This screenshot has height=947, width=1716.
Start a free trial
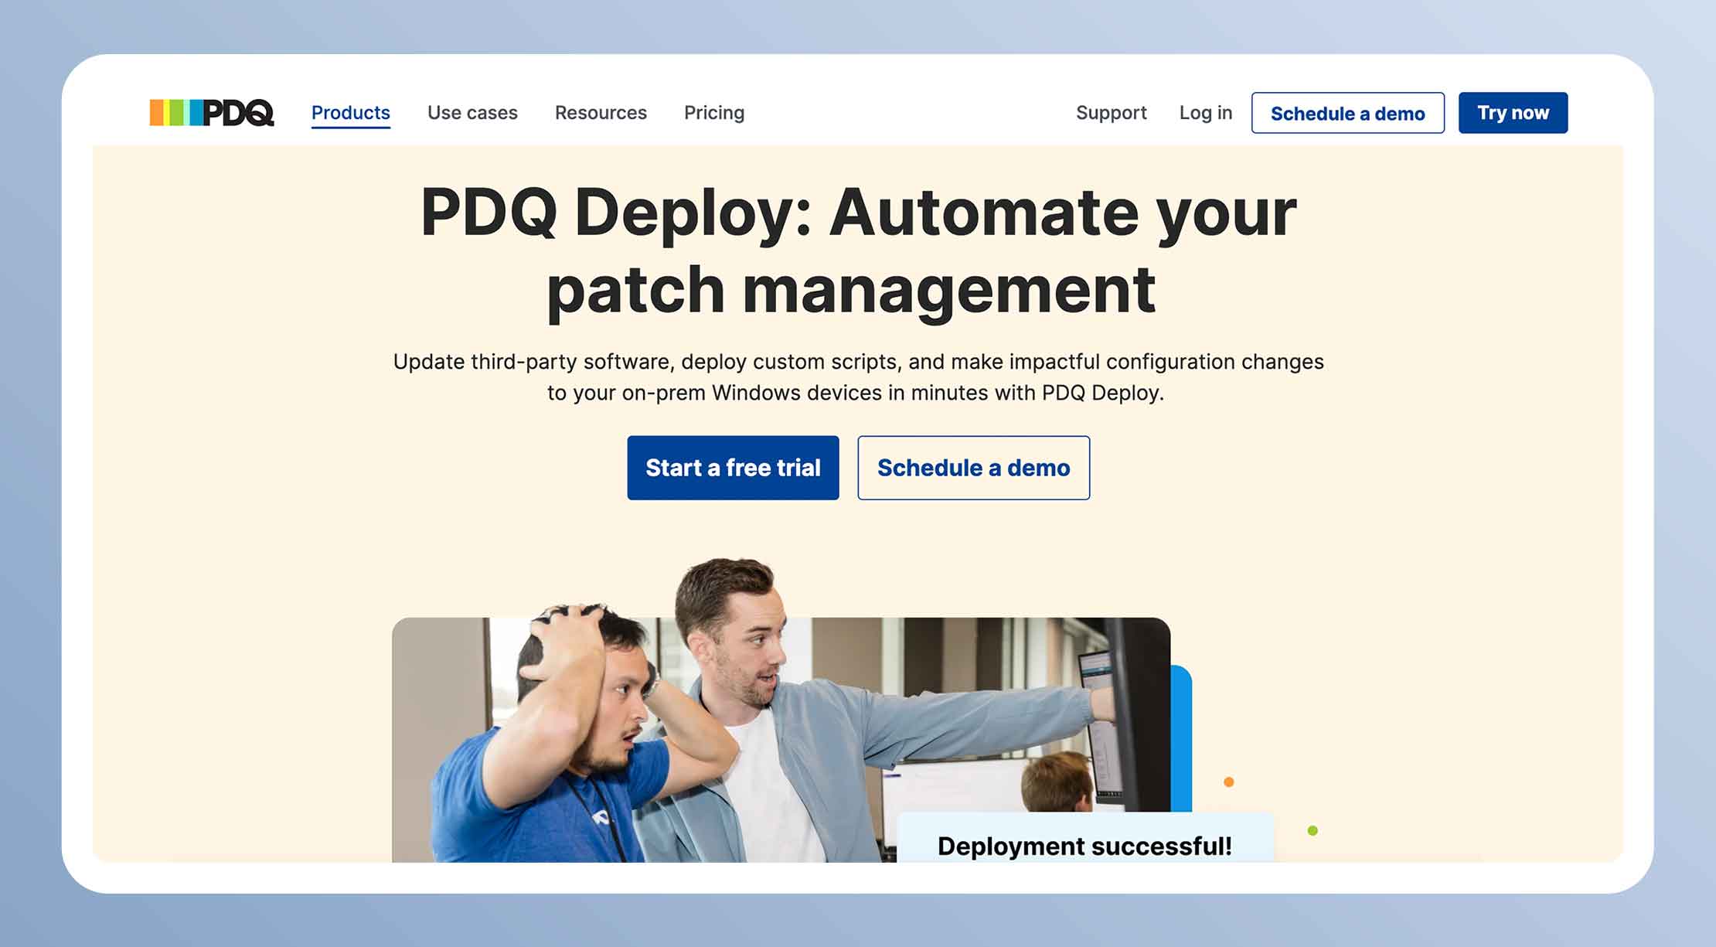point(733,468)
